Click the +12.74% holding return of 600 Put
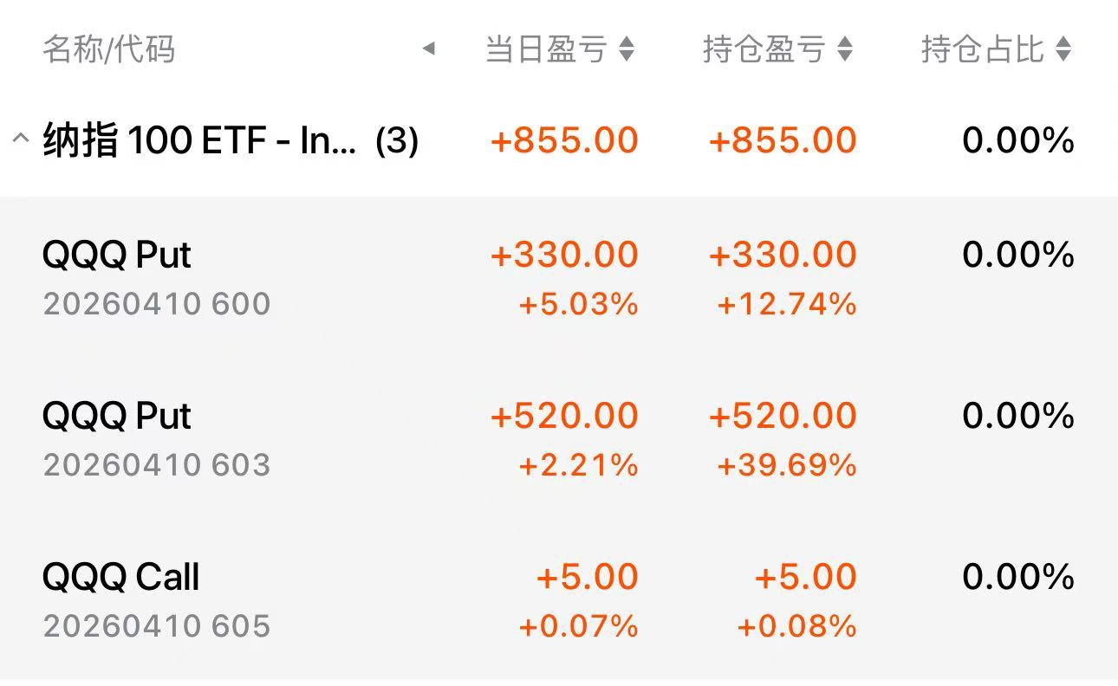Screen dimensions: 1118x686 (787, 304)
